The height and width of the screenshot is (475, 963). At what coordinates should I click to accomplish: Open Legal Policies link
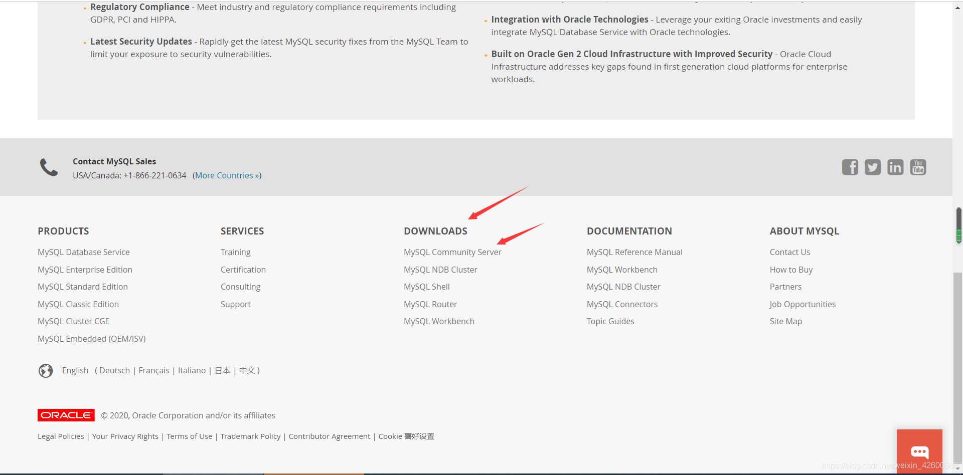[x=61, y=436]
